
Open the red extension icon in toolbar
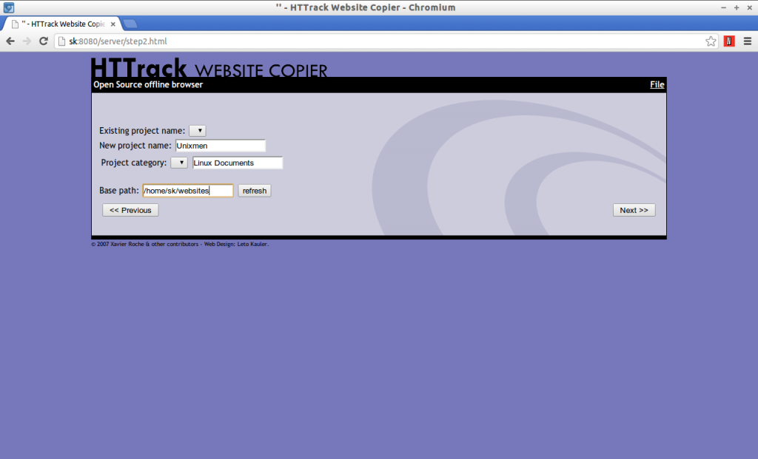point(729,41)
